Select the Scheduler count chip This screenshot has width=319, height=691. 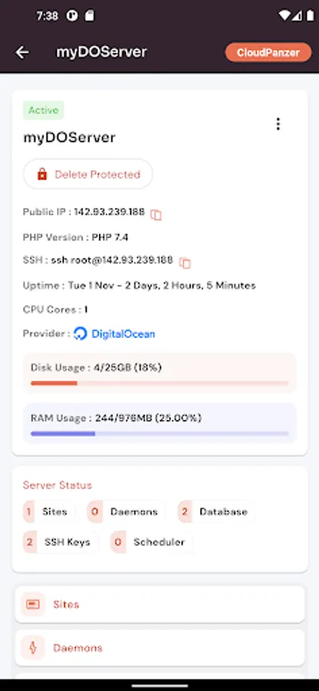tap(151, 542)
